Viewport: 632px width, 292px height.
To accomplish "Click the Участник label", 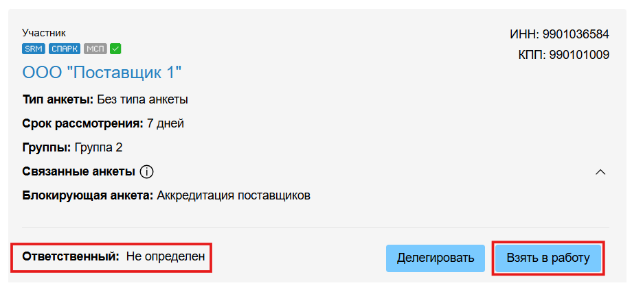I will [44, 32].
